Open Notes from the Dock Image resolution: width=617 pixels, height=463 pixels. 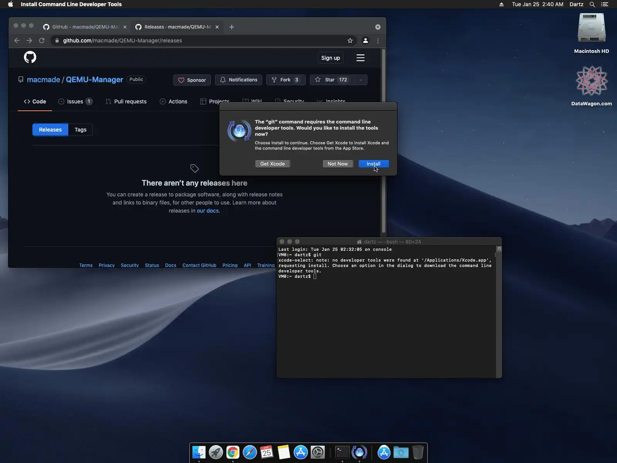(x=284, y=452)
